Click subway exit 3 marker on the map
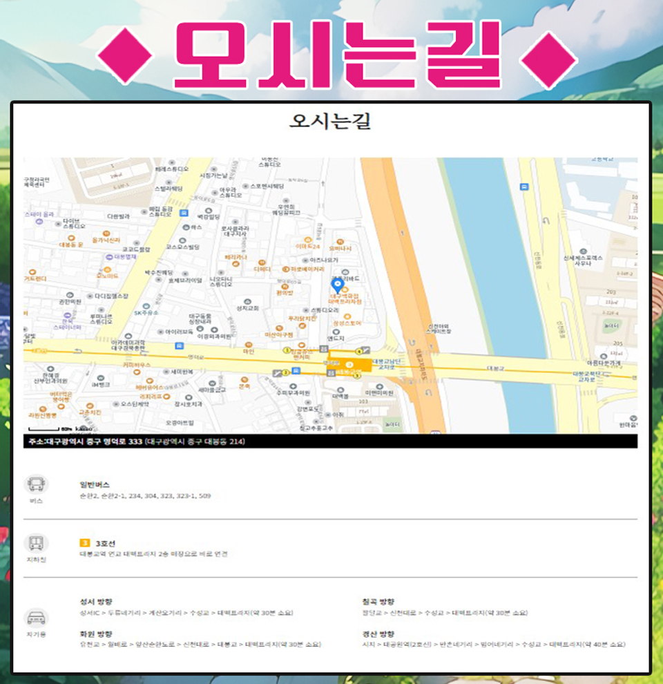The width and height of the screenshot is (663, 684). (x=357, y=376)
